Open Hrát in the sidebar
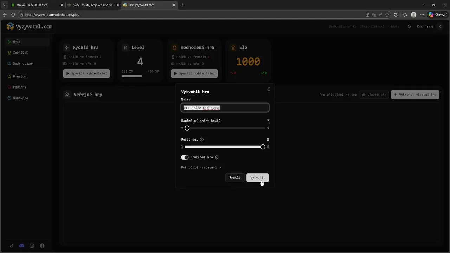 27,42
